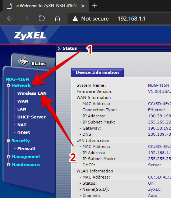Open the Maintenance menu section
This screenshot has width=171, height=198.
pos(26,165)
